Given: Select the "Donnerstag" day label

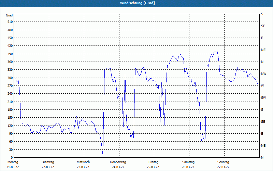Looking at the screenshot, I should coord(118,162).
